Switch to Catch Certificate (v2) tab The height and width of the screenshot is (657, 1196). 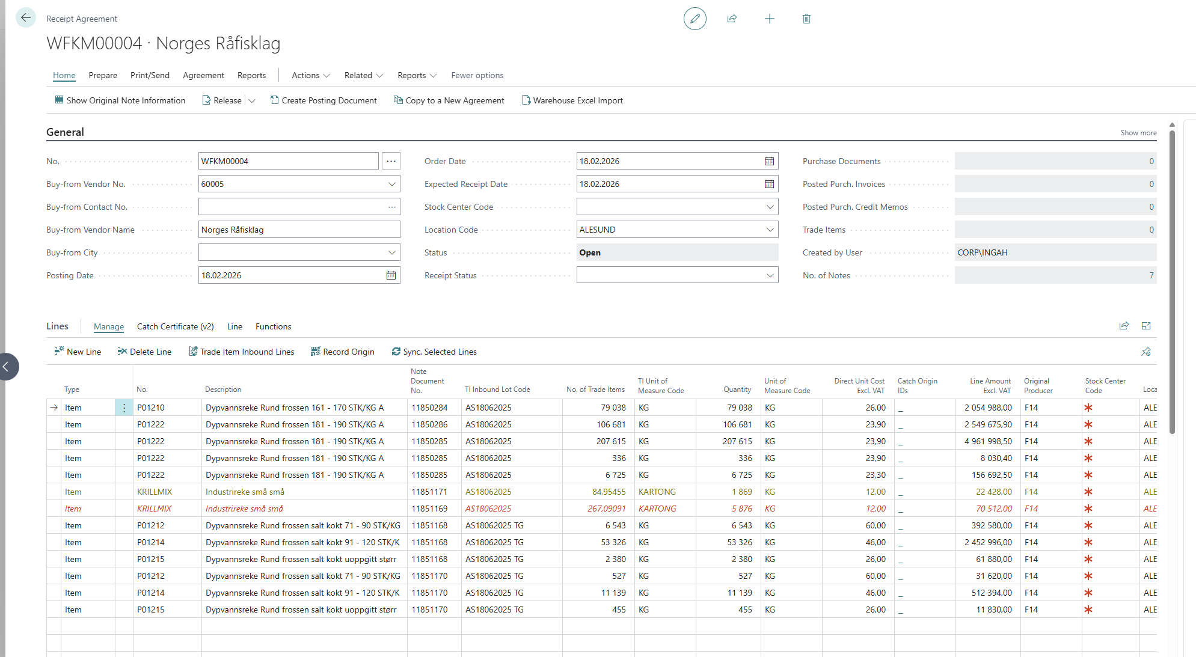pyautogui.click(x=175, y=326)
